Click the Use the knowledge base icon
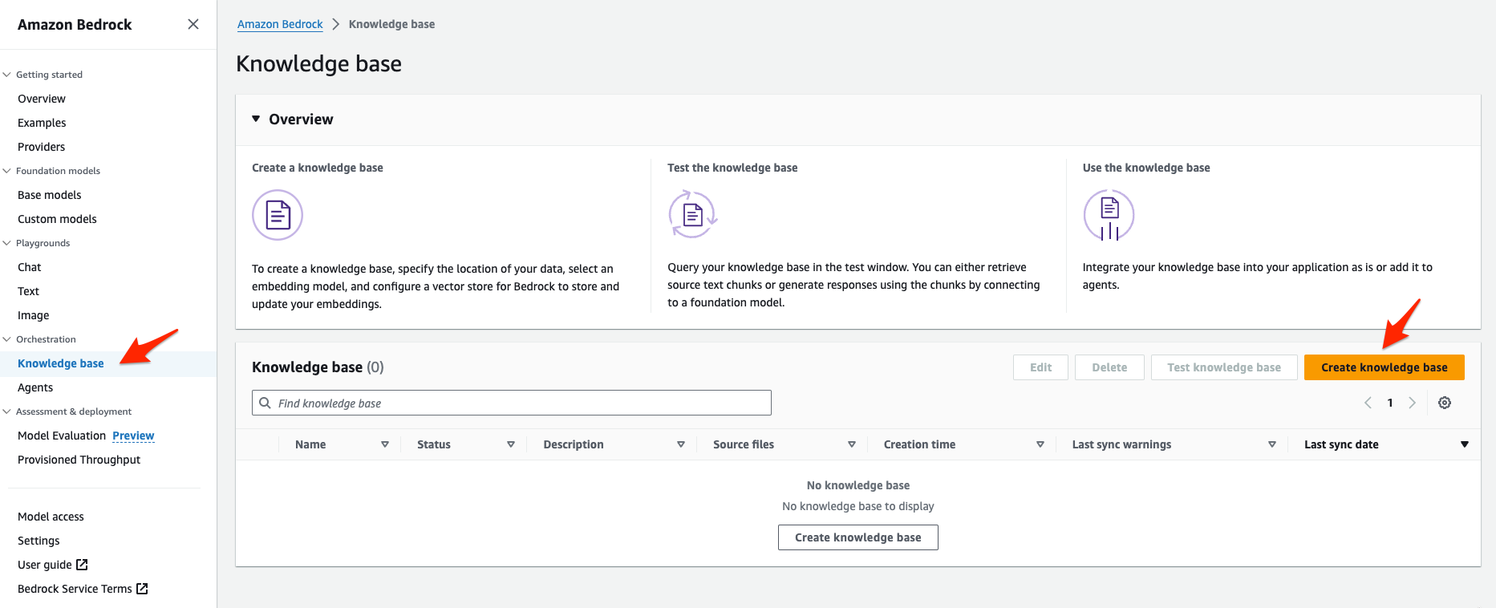 (1109, 215)
